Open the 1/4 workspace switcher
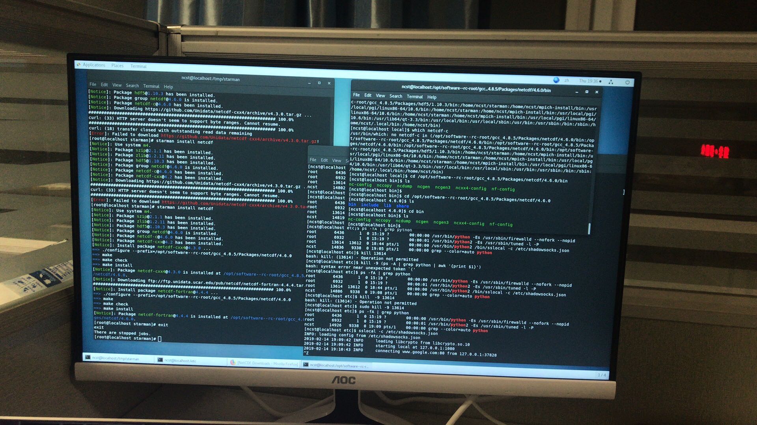The width and height of the screenshot is (757, 425). pyautogui.click(x=602, y=375)
